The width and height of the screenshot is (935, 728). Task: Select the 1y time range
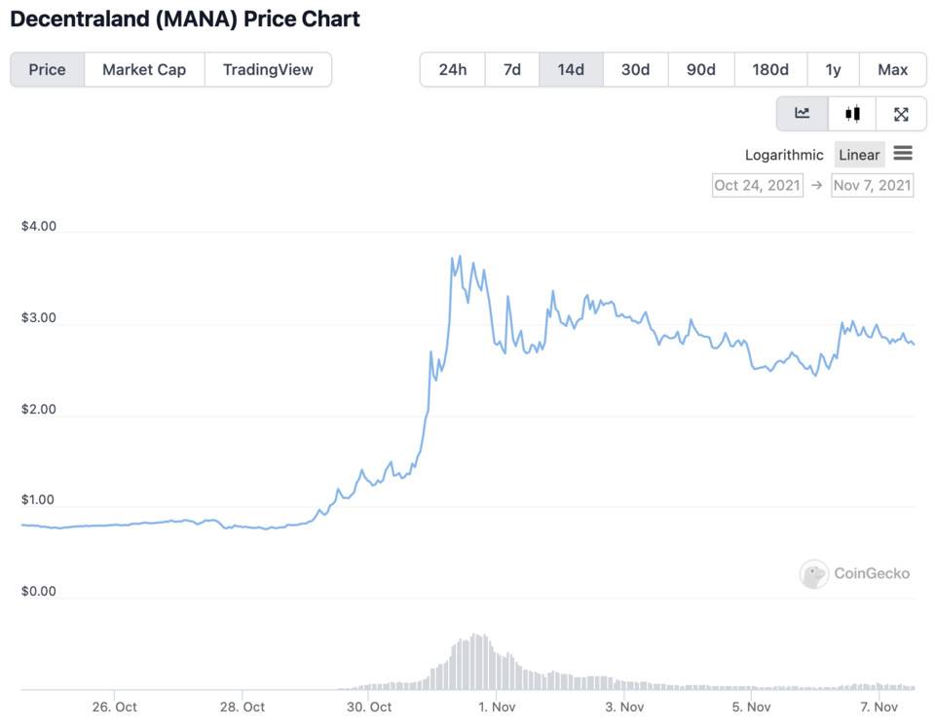point(833,70)
